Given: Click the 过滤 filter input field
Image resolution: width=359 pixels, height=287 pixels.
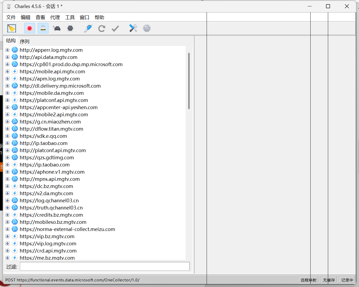Looking at the screenshot, I should (105, 266).
